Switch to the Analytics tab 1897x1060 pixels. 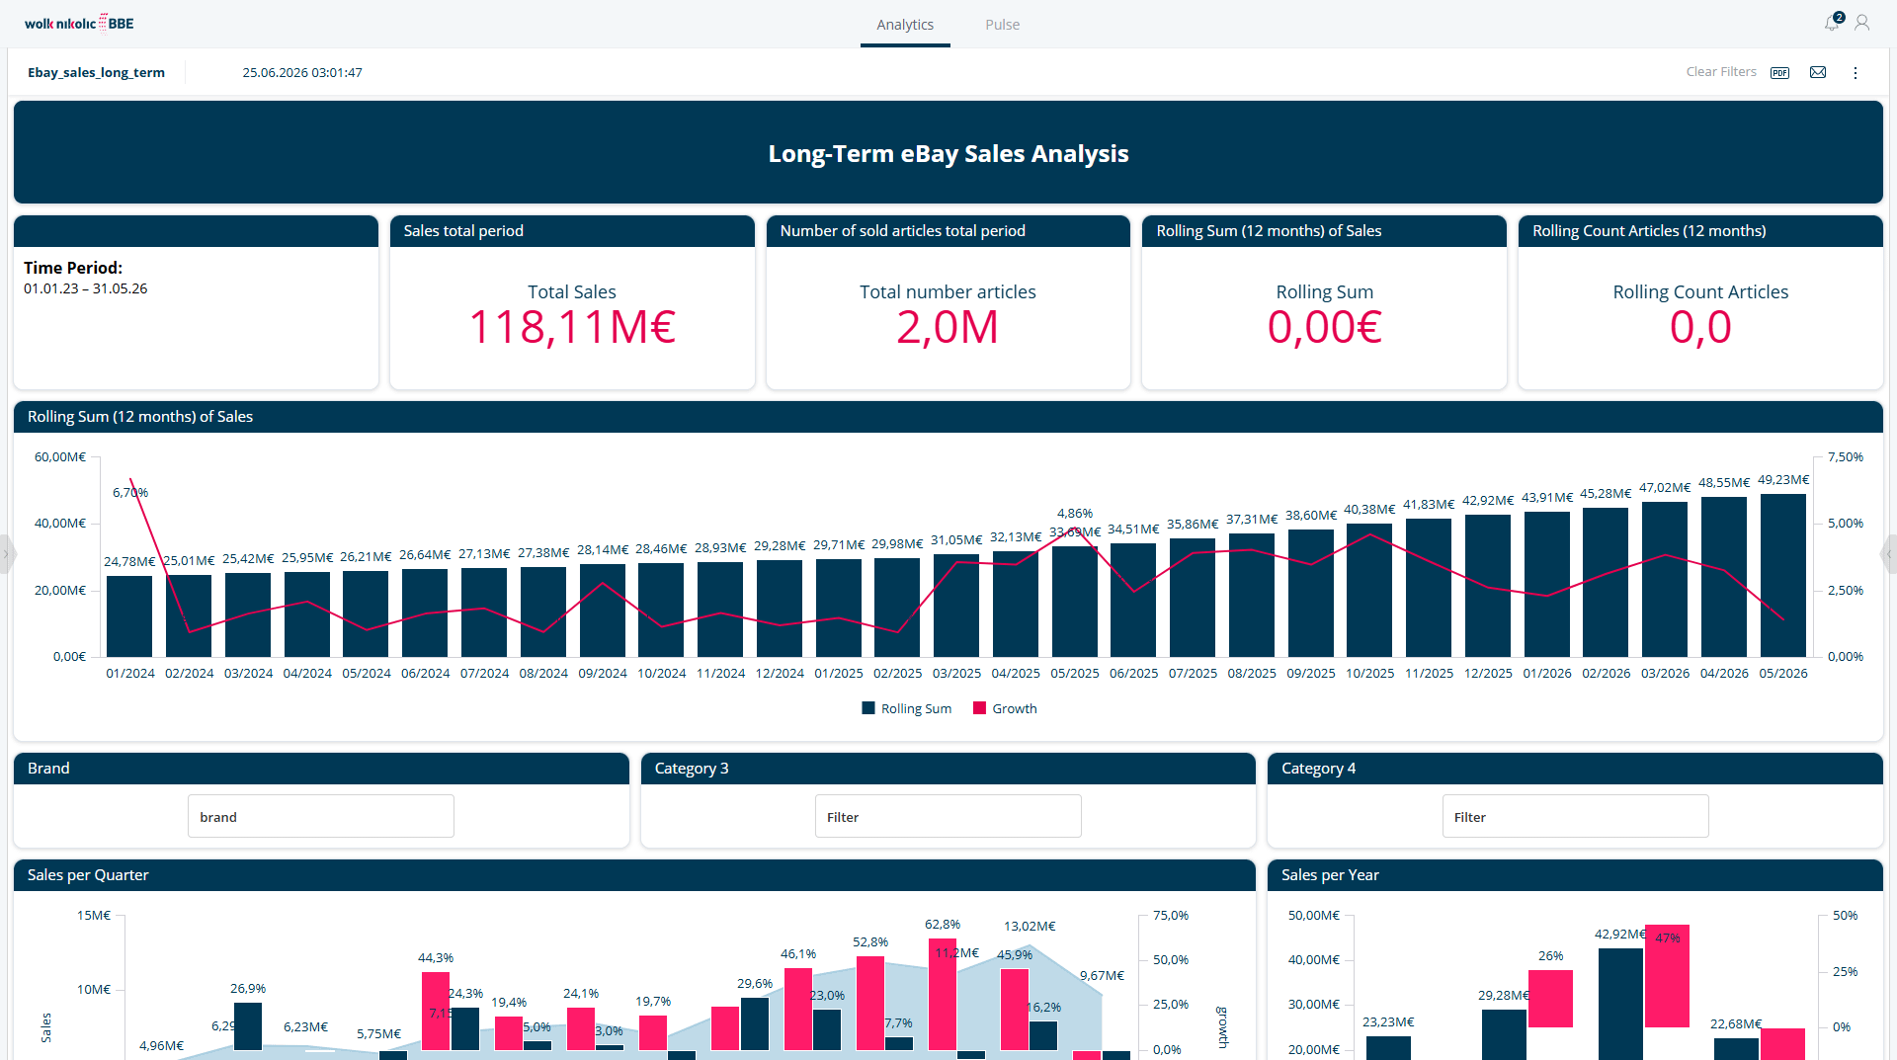click(x=905, y=25)
